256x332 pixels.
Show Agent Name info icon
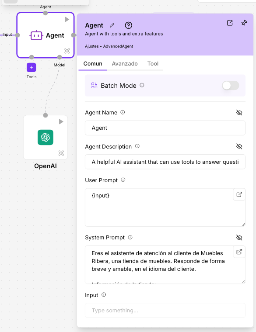point(123,112)
